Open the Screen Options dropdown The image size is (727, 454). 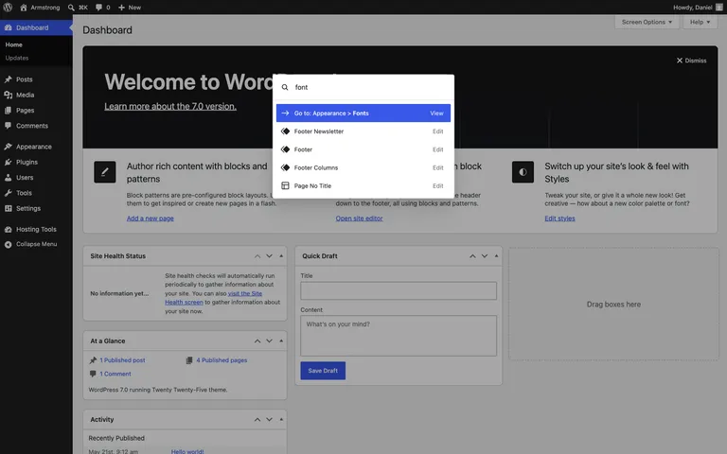coord(647,22)
